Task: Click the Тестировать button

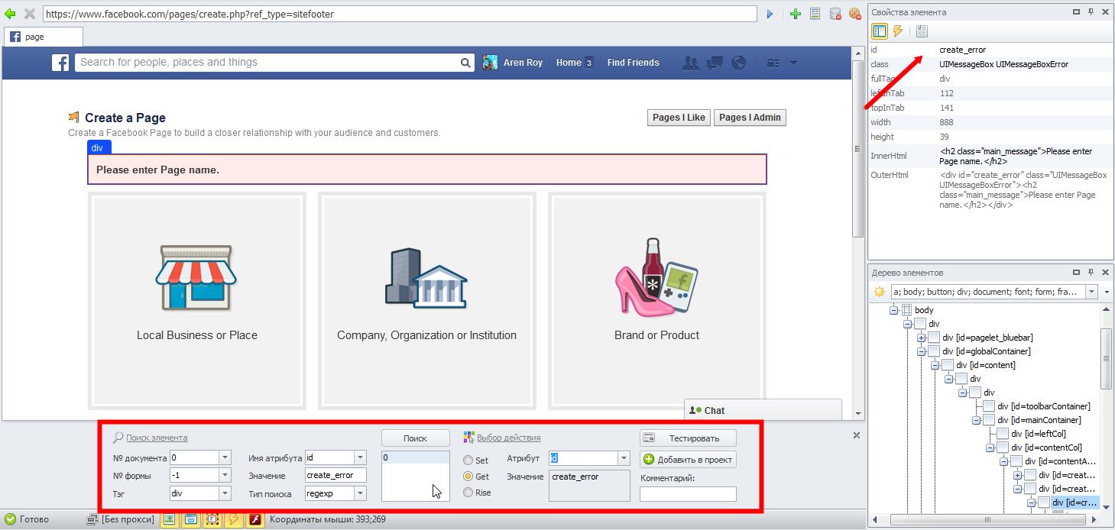Action: 689,438
